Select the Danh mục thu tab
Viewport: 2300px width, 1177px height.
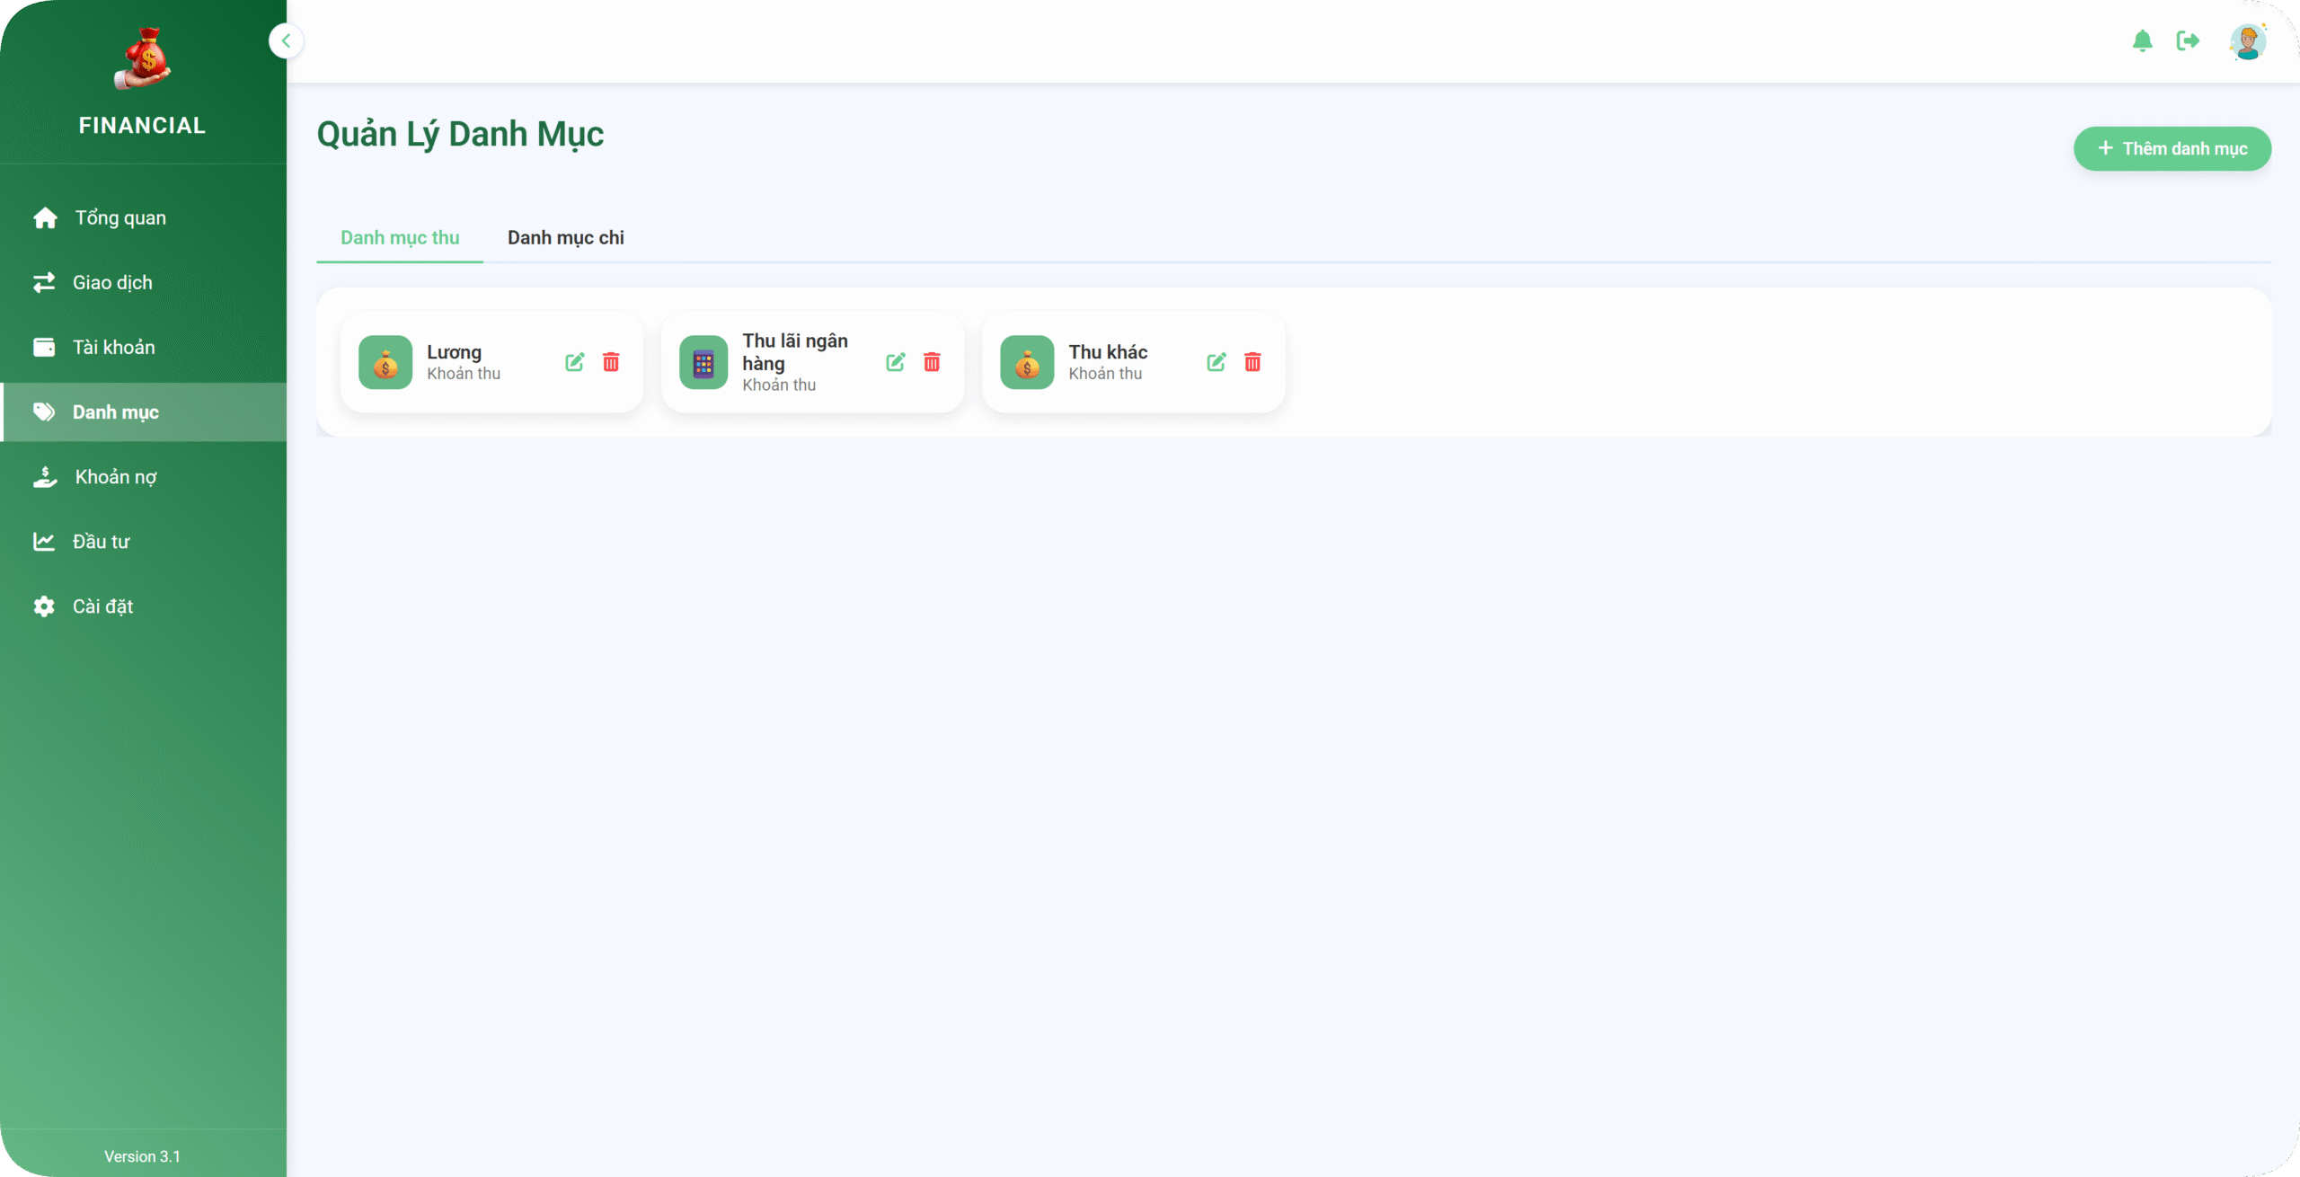pos(400,237)
